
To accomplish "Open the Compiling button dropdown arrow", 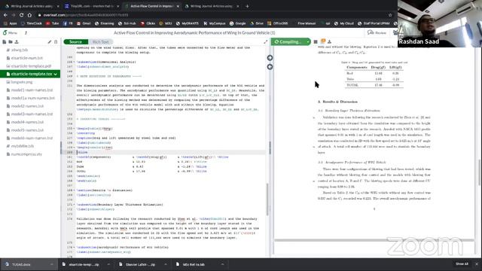I will click(308, 41).
